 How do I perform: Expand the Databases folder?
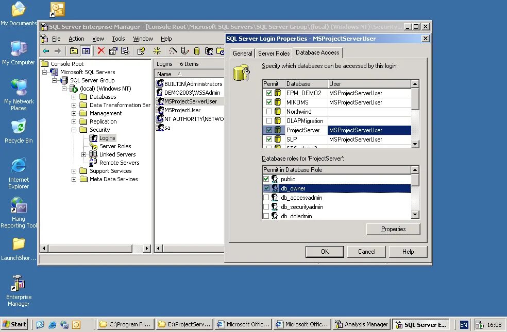(74, 97)
